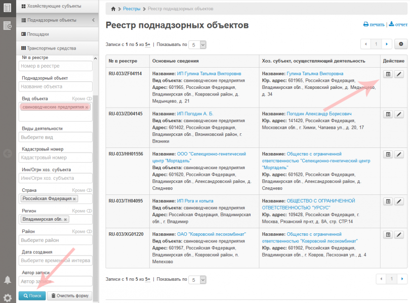The image size is (410, 303).
Task: Remove the 'свиноводческие предприятия' filter tag
Action: coord(87,108)
